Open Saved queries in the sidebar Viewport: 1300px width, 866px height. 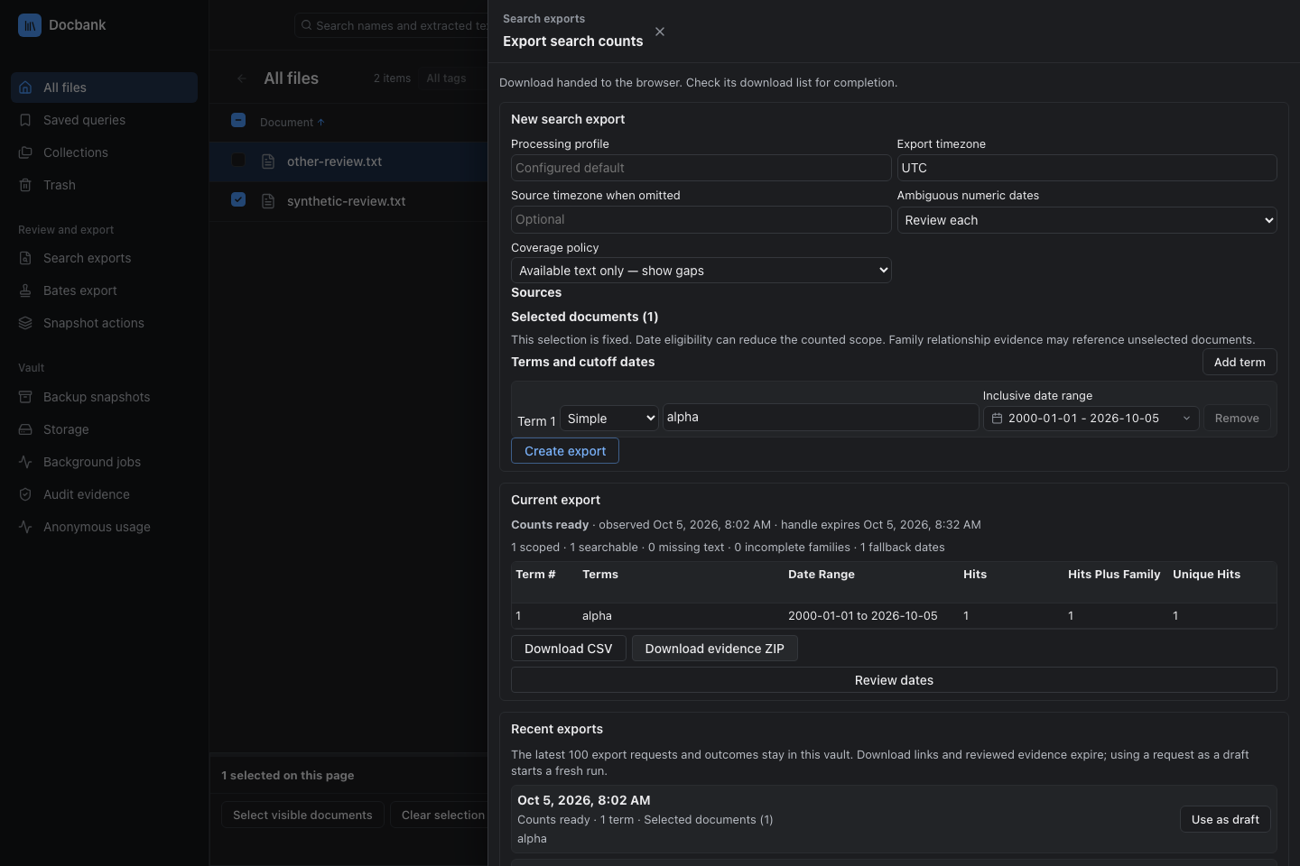click(x=104, y=120)
